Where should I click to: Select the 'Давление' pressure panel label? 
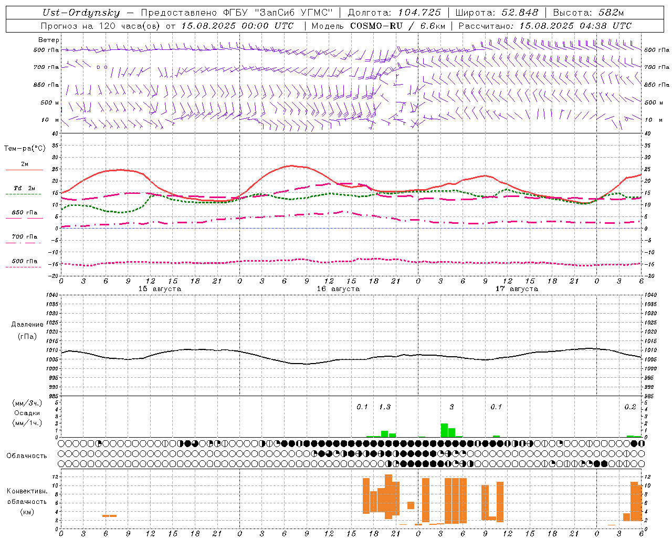[x=27, y=325]
